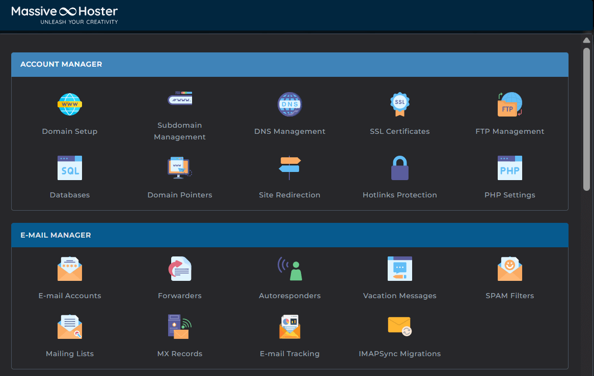Select the PHP Settings icon
Viewport: 594px width, 376px height.
509,168
